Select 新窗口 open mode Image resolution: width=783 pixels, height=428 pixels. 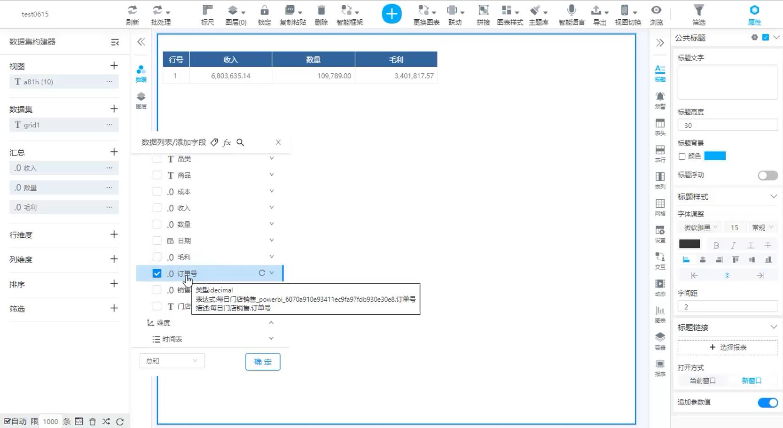coord(752,381)
